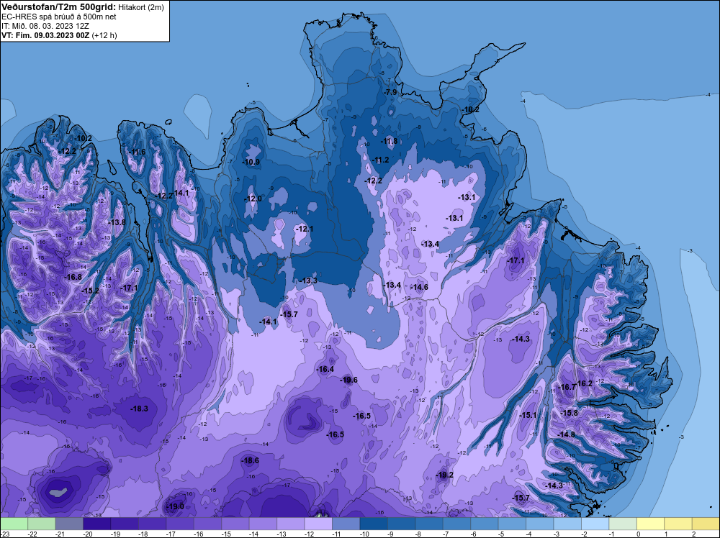Click the -11 legend color swatch
This screenshot has width=720, height=538.
[x=346, y=524]
